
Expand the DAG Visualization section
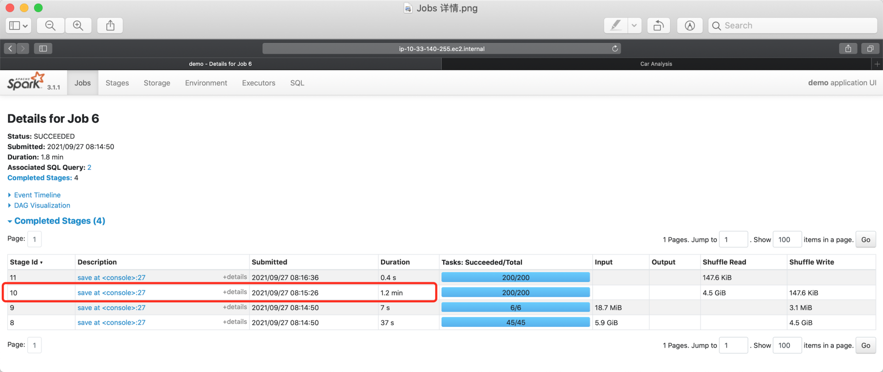click(42, 206)
